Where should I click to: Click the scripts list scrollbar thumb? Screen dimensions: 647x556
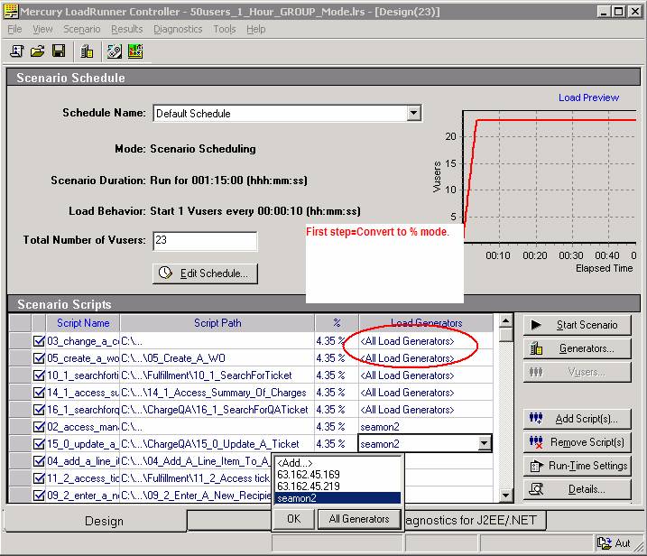pyautogui.click(x=506, y=335)
